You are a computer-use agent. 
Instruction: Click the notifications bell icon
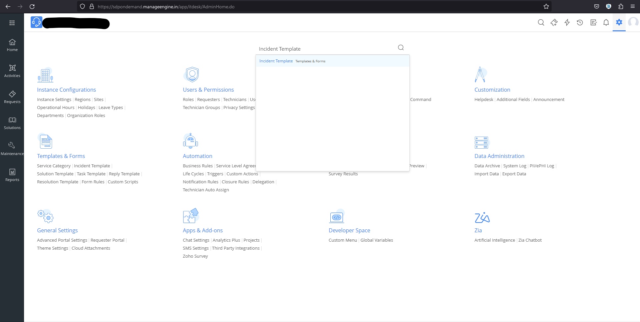606,22
